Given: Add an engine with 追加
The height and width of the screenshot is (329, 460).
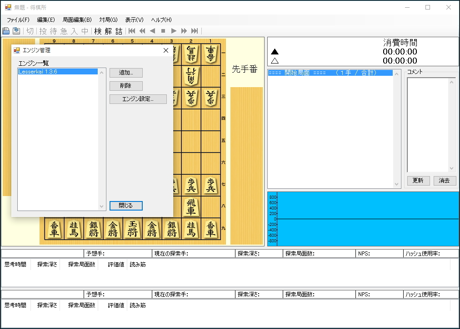Looking at the screenshot, I should click(x=125, y=73).
